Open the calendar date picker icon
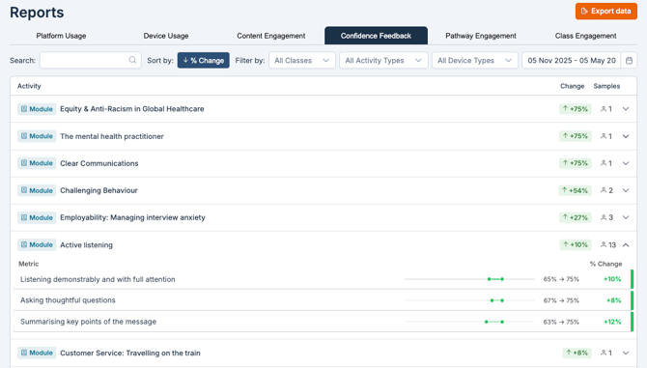 [629, 60]
